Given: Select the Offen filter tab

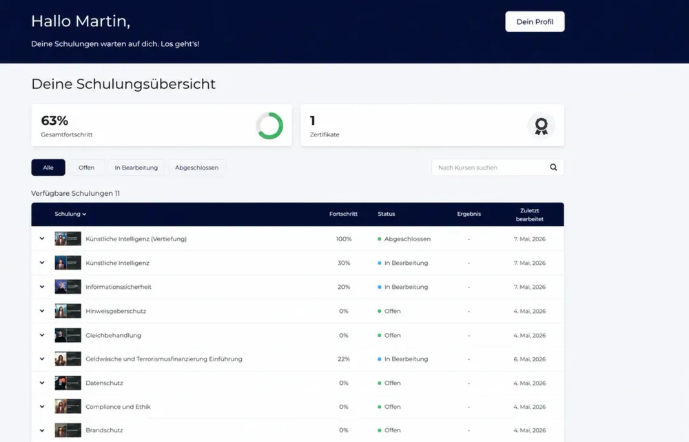Looking at the screenshot, I should pos(87,168).
